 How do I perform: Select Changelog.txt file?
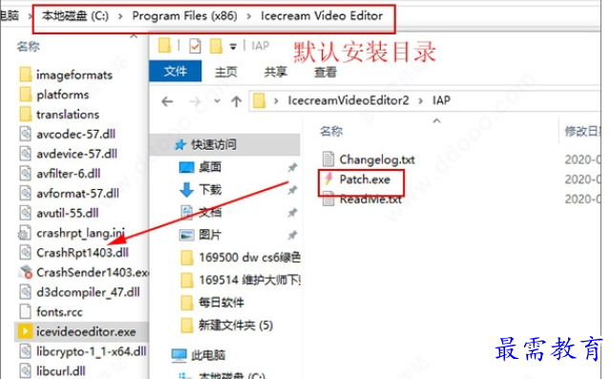click(x=369, y=159)
